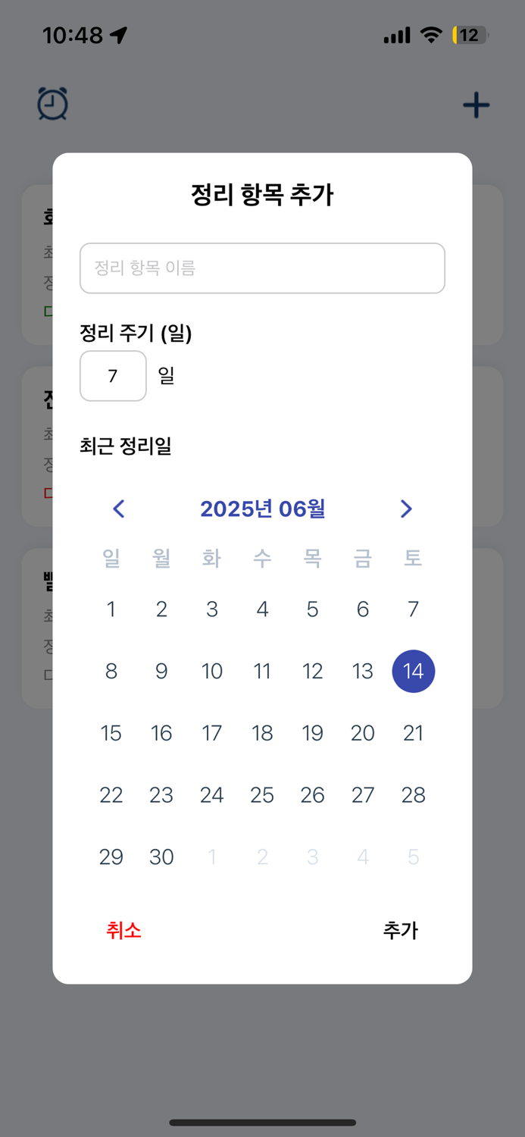Click the 정리 항목 이름 text field
Screen dimensions: 525x1137
(262, 268)
